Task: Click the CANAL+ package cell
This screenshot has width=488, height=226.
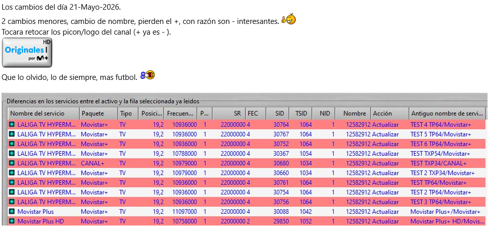Action: [x=92, y=163]
